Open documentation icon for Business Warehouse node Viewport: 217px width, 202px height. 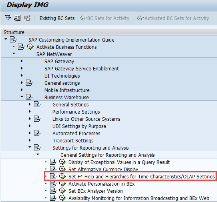29,97
